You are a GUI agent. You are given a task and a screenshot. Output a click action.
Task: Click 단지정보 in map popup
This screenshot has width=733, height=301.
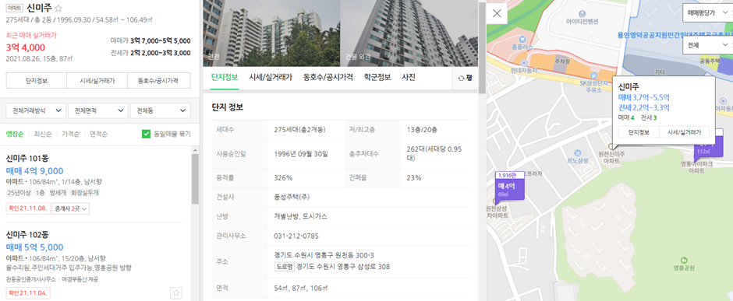639,132
